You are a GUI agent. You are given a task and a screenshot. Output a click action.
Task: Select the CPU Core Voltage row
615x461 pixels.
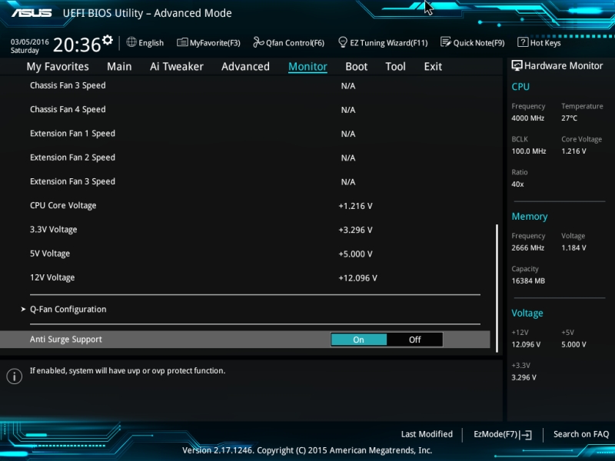pos(245,206)
